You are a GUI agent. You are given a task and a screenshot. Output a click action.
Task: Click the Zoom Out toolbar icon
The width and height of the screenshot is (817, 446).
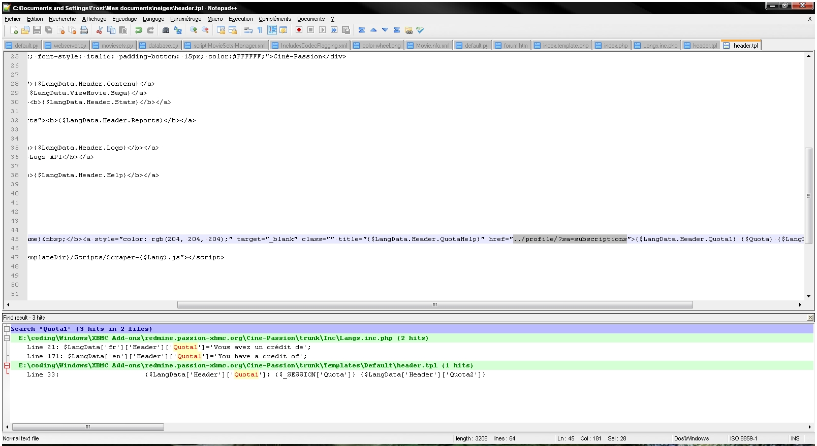click(205, 30)
